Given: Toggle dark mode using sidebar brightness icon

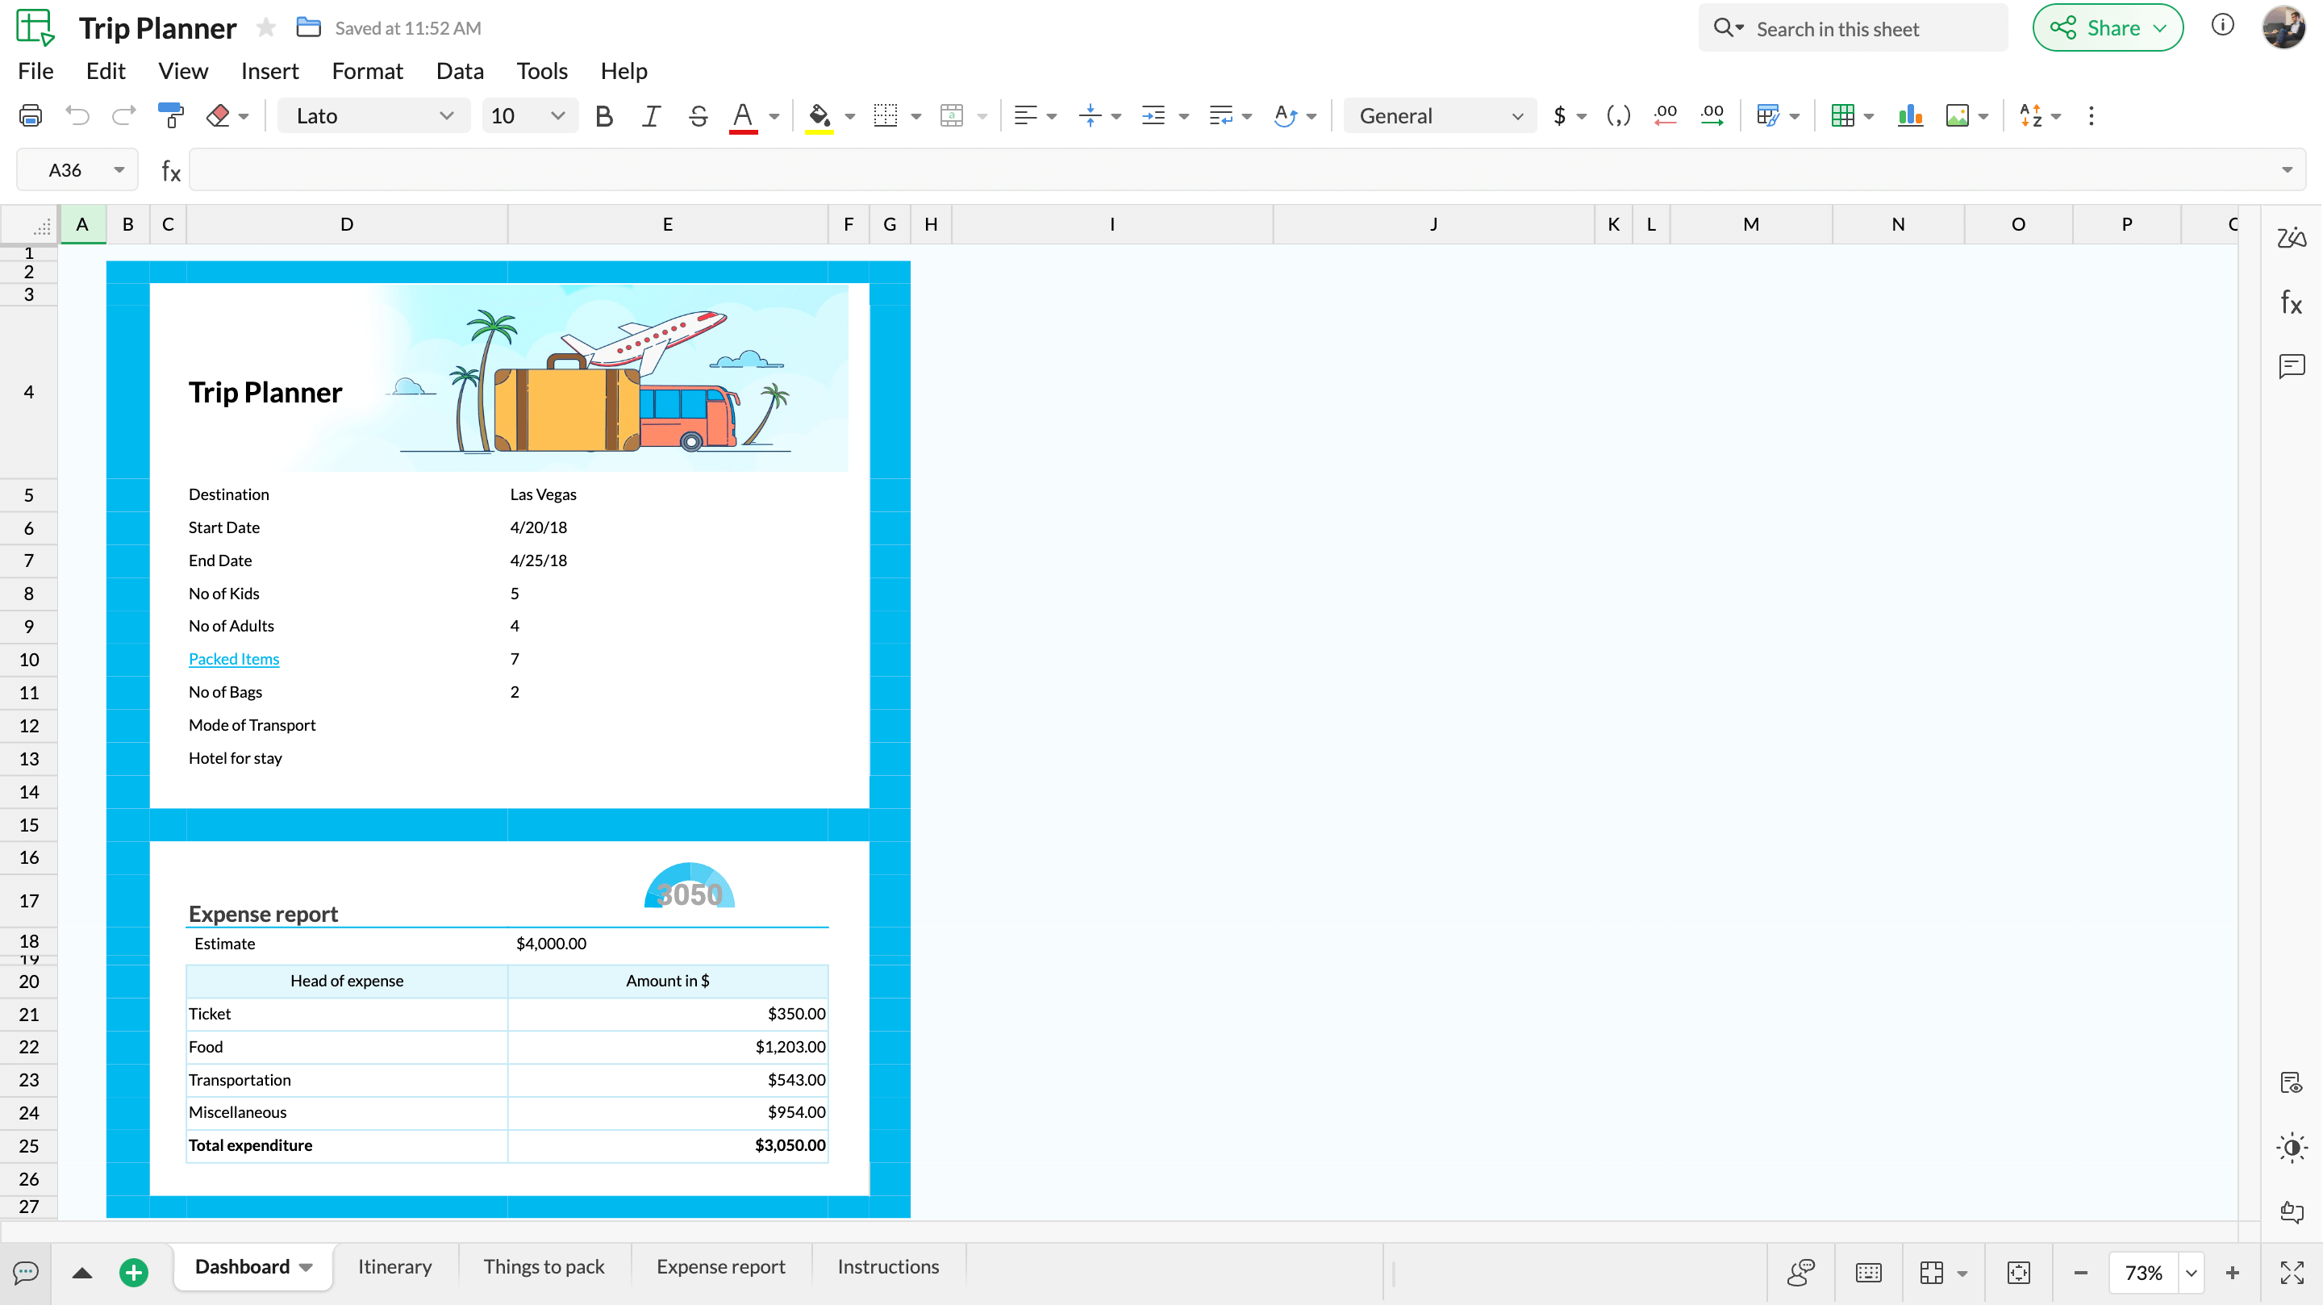Looking at the screenshot, I should (2292, 1147).
